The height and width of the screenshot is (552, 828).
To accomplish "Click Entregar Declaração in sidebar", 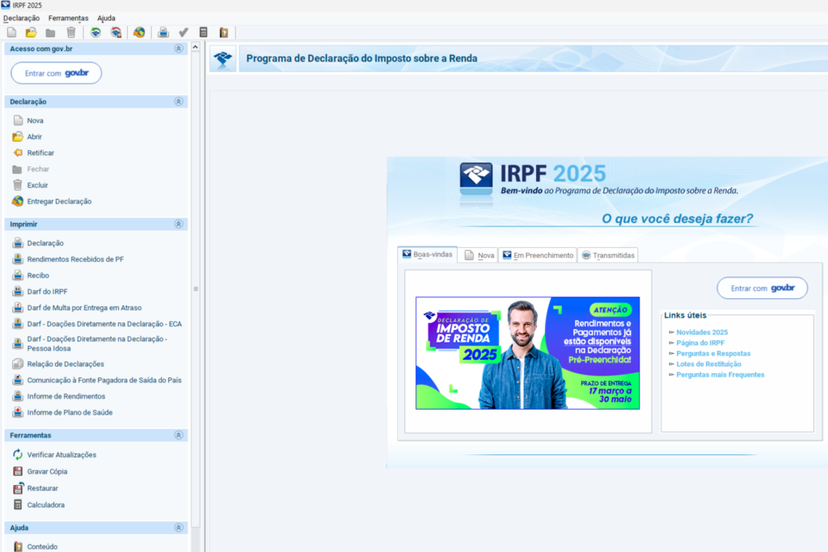I will [x=59, y=201].
